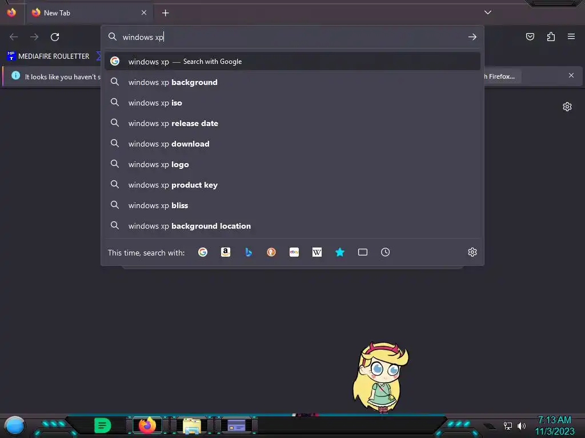Select suggestion 'windows xp release date'

pyautogui.click(x=292, y=123)
